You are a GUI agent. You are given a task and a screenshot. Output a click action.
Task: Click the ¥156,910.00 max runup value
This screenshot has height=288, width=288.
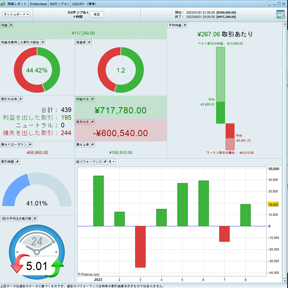(121, 153)
